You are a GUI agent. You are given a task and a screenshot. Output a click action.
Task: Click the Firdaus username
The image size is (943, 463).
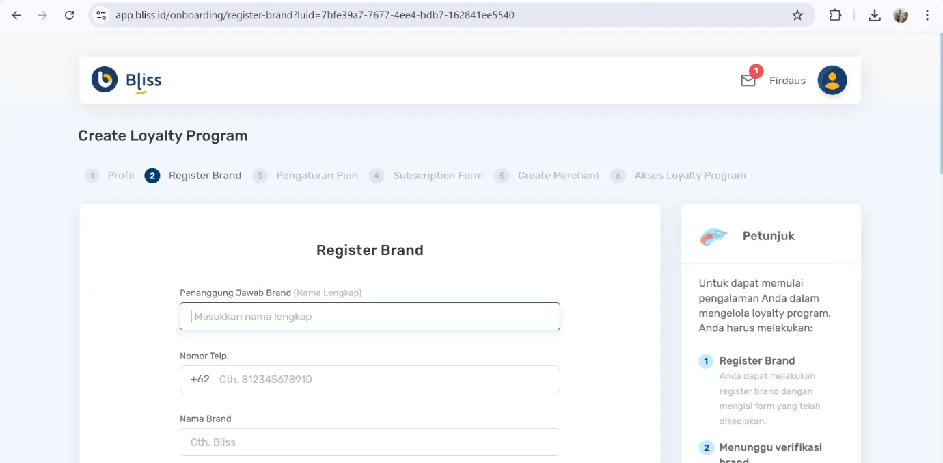click(x=787, y=80)
